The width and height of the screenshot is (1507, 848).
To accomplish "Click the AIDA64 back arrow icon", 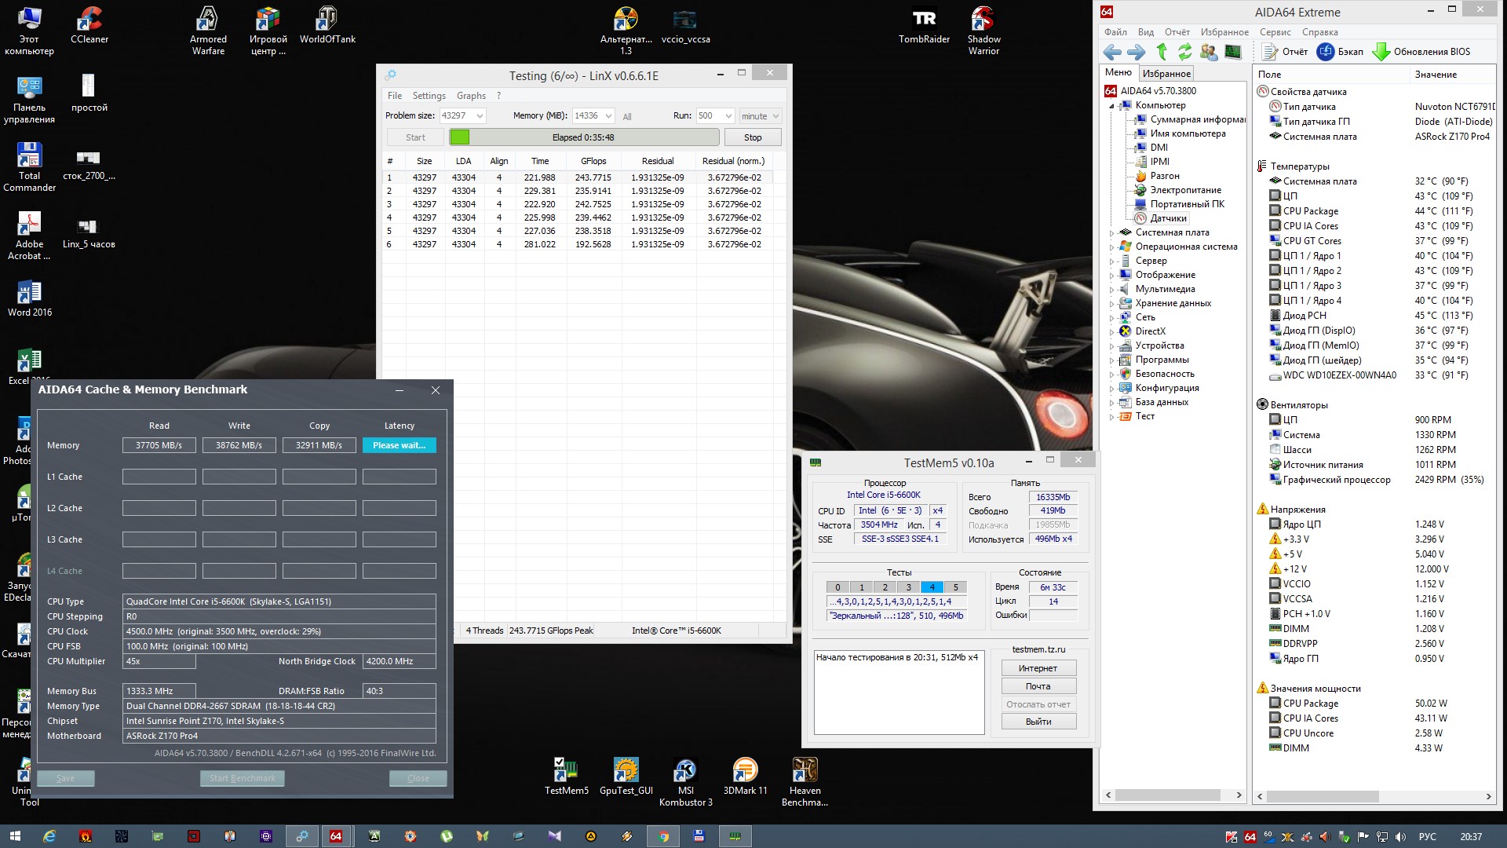I will [1112, 52].
